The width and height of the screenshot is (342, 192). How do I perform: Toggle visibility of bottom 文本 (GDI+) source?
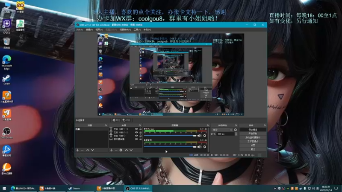136,136
